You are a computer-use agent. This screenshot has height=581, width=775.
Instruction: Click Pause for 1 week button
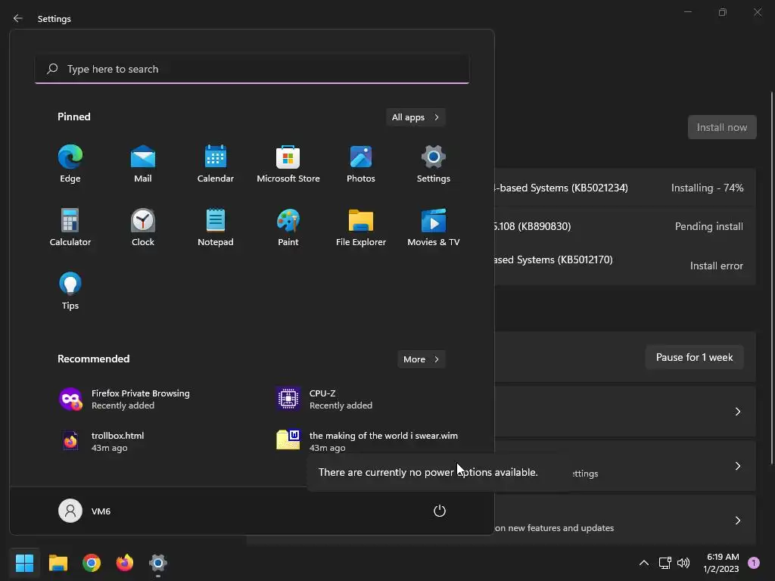tap(695, 357)
